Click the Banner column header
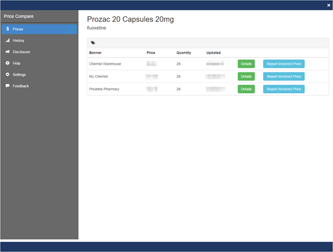 [95, 53]
